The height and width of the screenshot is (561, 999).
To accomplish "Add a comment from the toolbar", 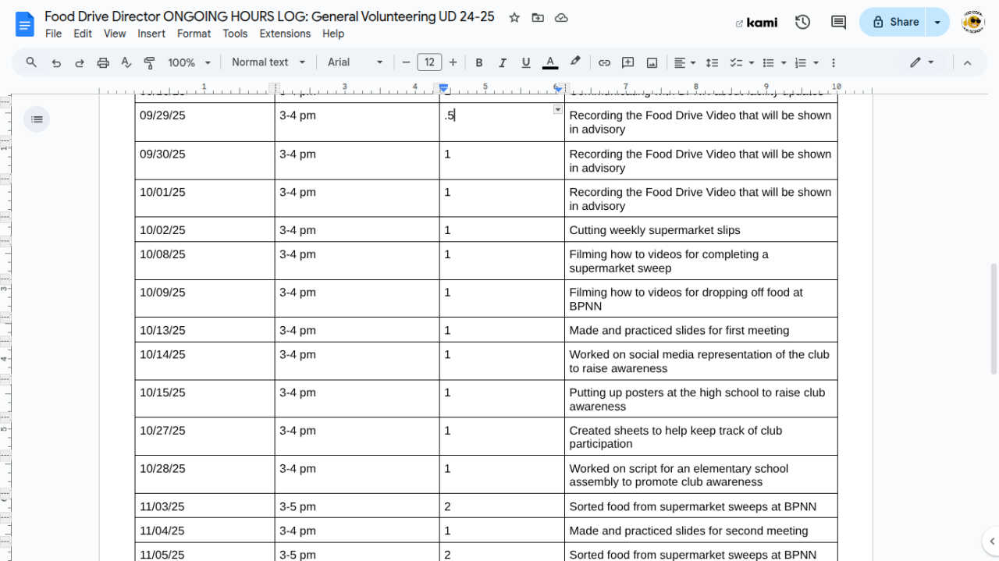I will (x=627, y=62).
